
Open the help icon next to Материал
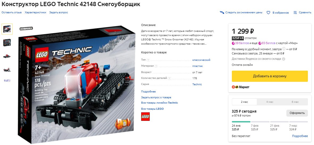(156, 66)
